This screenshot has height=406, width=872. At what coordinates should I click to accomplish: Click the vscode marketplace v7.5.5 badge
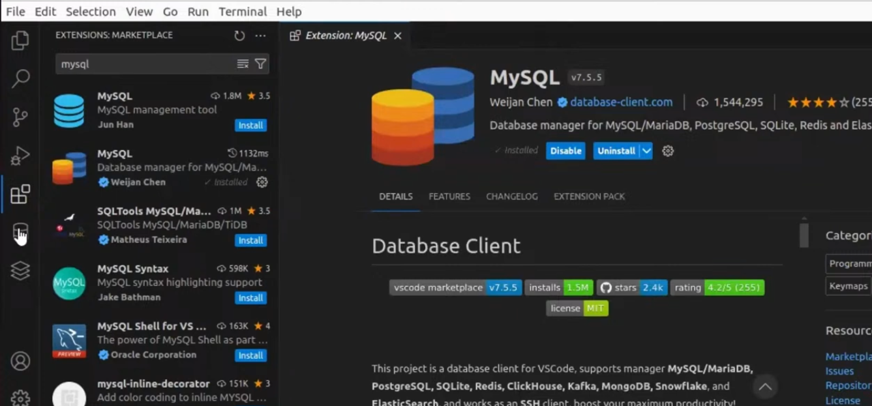coord(455,287)
